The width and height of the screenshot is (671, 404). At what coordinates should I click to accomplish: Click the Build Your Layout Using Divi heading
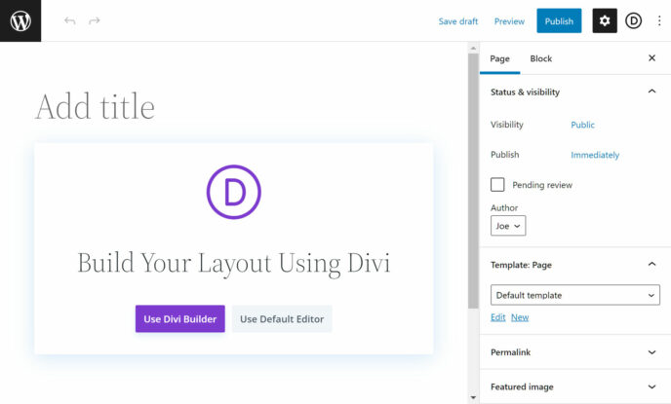[234, 263]
